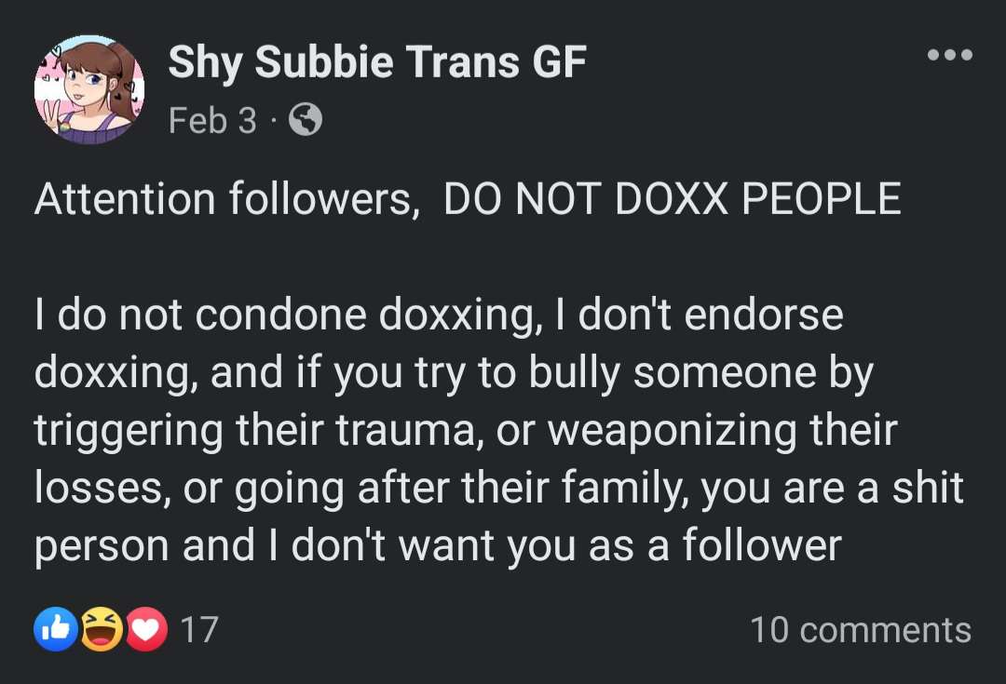Click the line "triggering their trauma, or weaponizing their"
Viewport: 1006px width, 684px height.
click(x=466, y=430)
